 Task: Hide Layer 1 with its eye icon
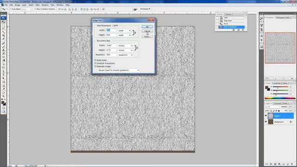[x=266, y=116]
